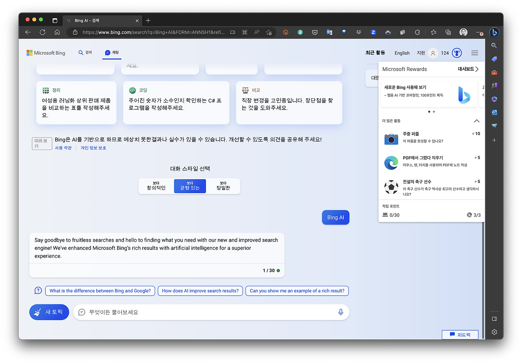Open 최근 활동 panel
The height and width of the screenshot is (364, 522).
pos(375,53)
